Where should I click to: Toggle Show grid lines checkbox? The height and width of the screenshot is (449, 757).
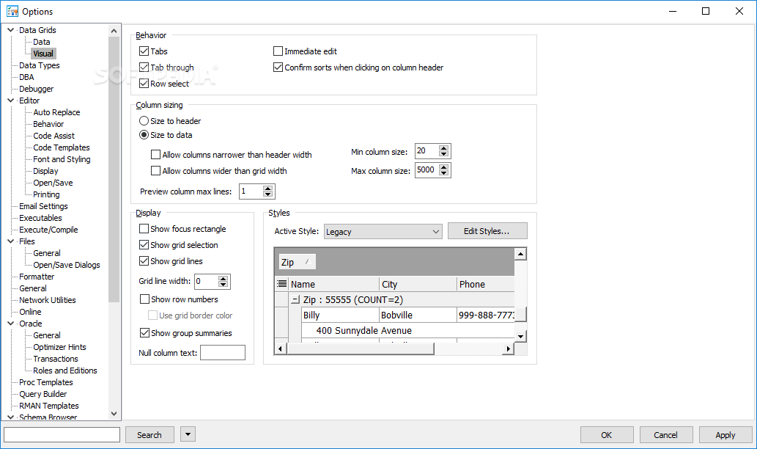pyautogui.click(x=144, y=261)
